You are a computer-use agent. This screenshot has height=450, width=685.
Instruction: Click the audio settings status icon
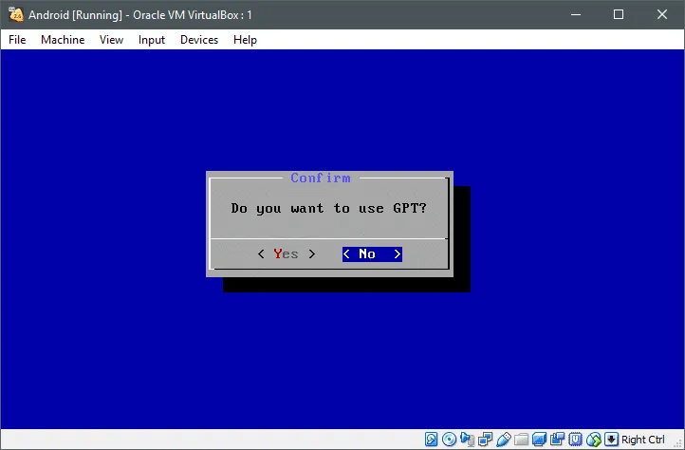pos(467,439)
